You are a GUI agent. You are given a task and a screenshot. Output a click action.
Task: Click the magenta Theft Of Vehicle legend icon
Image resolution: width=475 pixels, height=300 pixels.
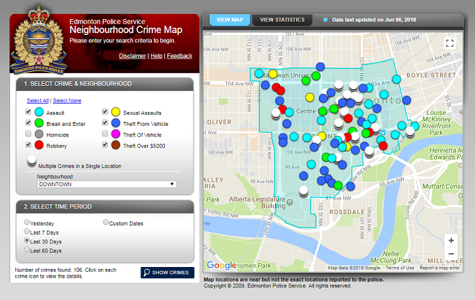coord(115,134)
